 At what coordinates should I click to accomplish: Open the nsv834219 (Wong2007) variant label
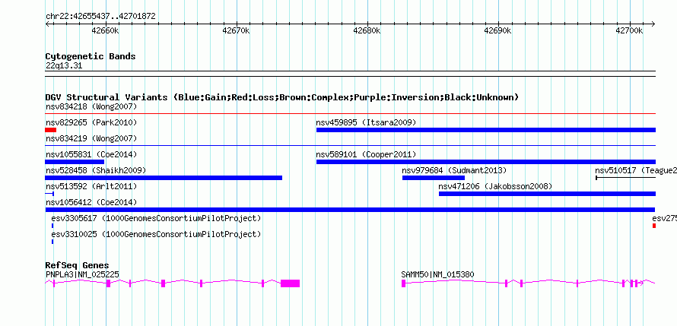[x=91, y=138]
